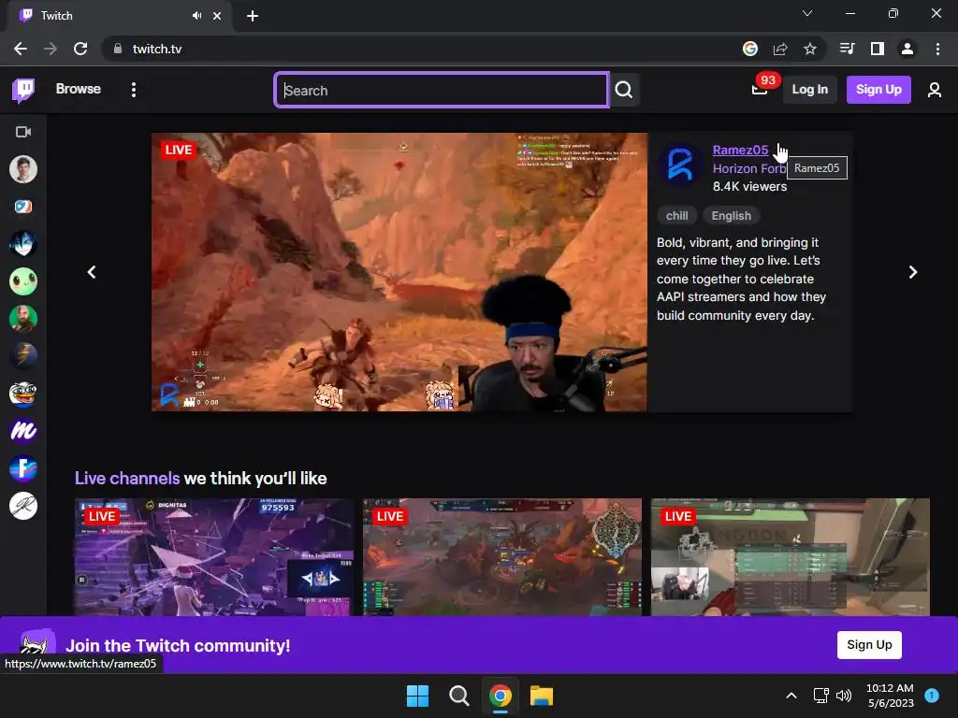Open Windows Start menu
The image size is (958, 718).
point(417,696)
